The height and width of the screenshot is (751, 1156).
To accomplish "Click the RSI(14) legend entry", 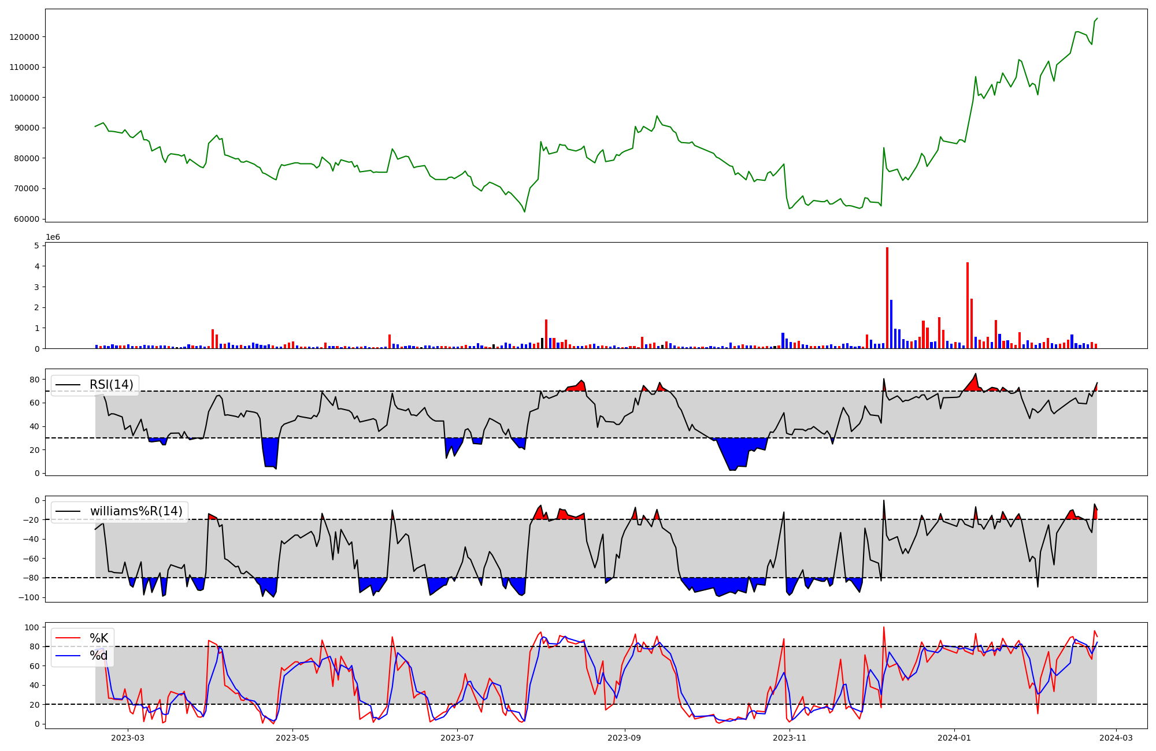I will coord(110,385).
